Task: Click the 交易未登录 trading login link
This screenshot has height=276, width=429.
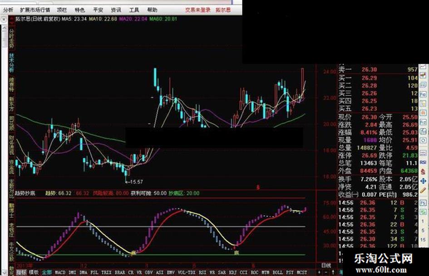Action: (x=198, y=10)
